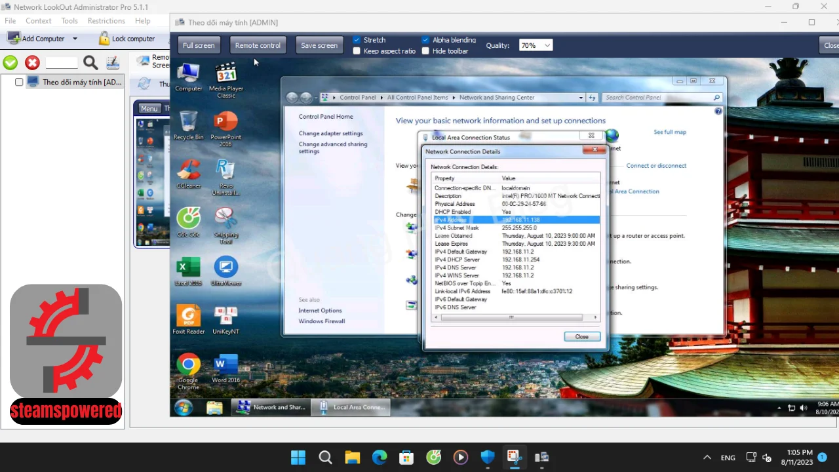Toggle the Alpha blending checkbox
The width and height of the screenshot is (839, 472).
[425, 40]
